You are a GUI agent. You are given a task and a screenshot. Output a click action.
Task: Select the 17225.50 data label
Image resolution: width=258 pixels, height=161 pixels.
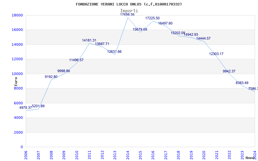pyautogui.click(x=152, y=18)
